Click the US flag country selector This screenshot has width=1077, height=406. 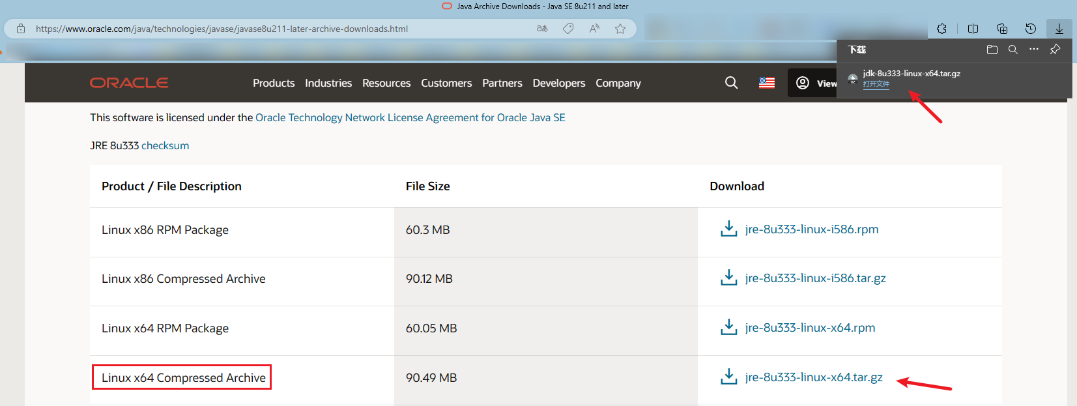(x=767, y=83)
